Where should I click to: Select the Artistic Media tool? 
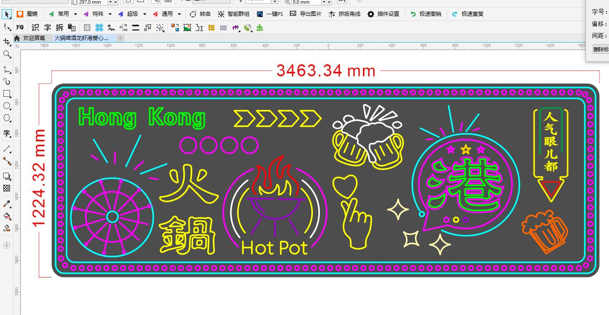coord(7,81)
